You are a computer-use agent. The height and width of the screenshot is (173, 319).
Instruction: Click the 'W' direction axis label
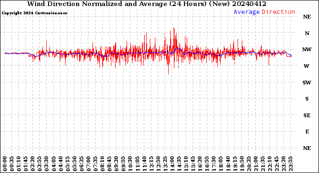[307, 66]
